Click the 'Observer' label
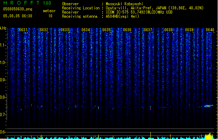 tap(70, 4)
